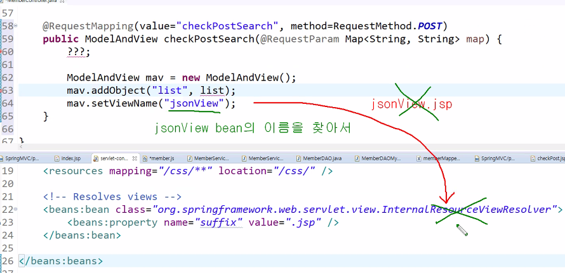Viewport: 565px width, 273px height.
Task: Click the "suffix" property name value
Action: [220, 222]
